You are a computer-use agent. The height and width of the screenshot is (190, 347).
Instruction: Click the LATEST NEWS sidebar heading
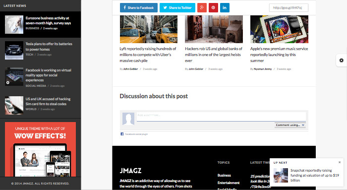point(15,6)
